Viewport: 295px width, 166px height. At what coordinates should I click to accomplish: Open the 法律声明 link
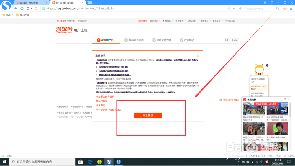[x=101, y=106]
